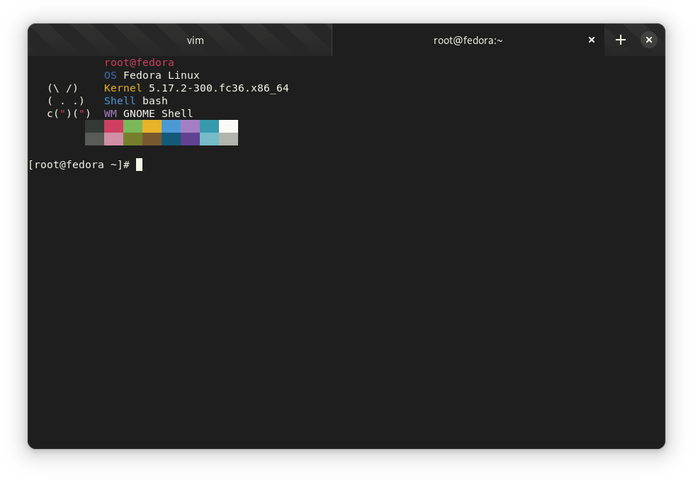Click the olive green color block

point(133,139)
